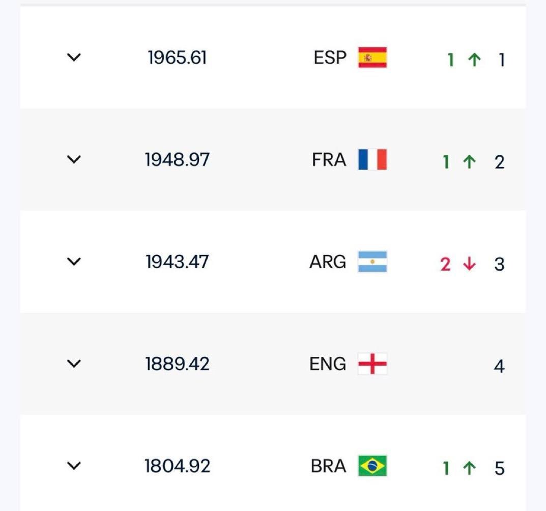The width and height of the screenshot is (546, 511).
Task: Click the Argentina flag icon
Action: (372, 262)
